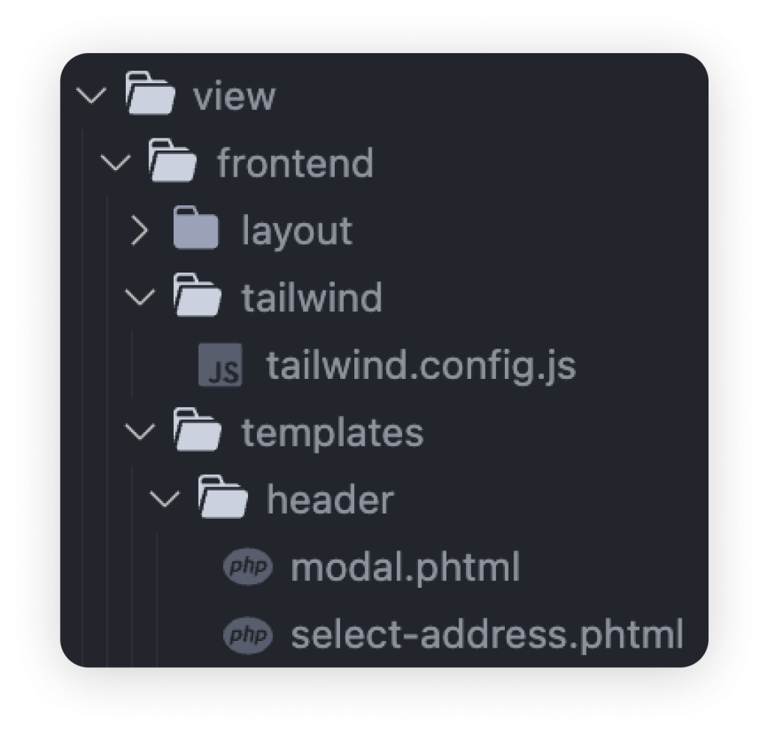The width and height of the screenshot is (767, 733).
Task: Select the templates folder label
Action: (x=333, y=434)
